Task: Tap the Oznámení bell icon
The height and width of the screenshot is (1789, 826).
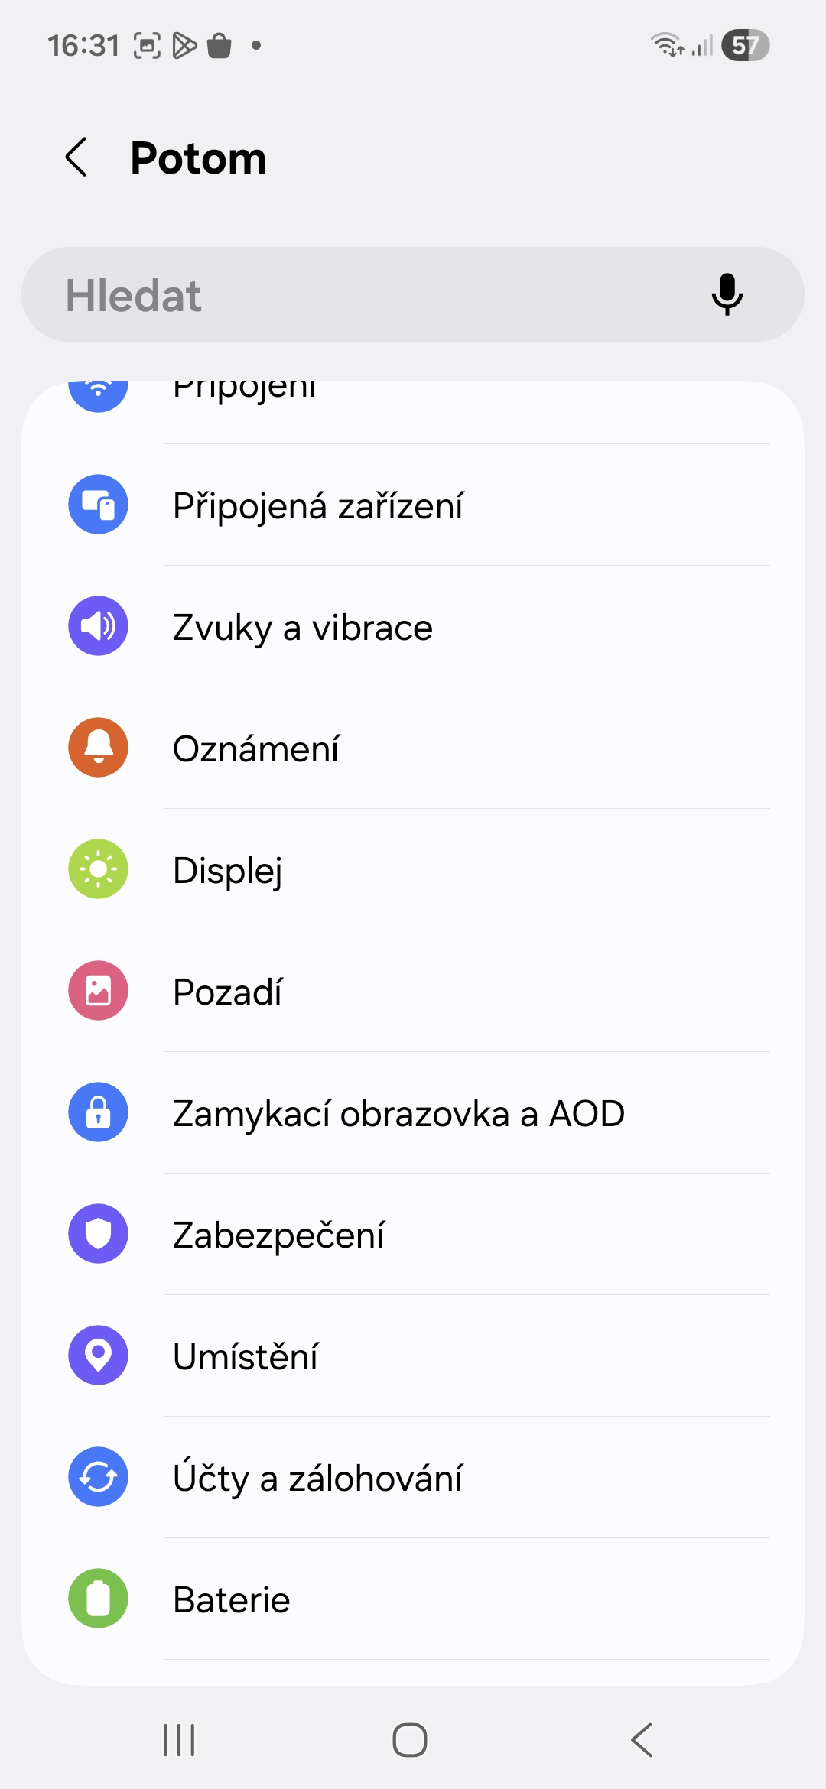Action: [x=98, y=748]
